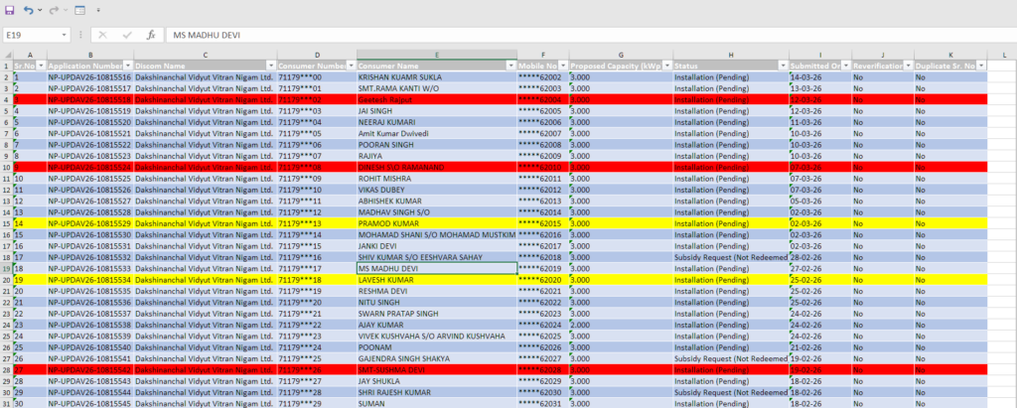This screenshot has height=408, width=1017.
Task: Click the Name Box showing E19
Action: 33,35
